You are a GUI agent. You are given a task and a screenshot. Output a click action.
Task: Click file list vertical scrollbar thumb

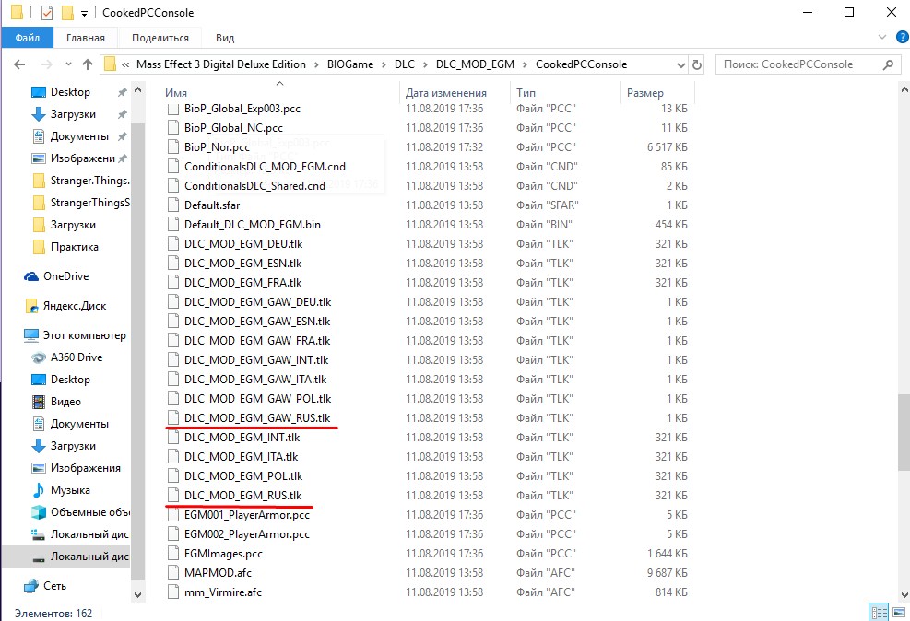904,432
